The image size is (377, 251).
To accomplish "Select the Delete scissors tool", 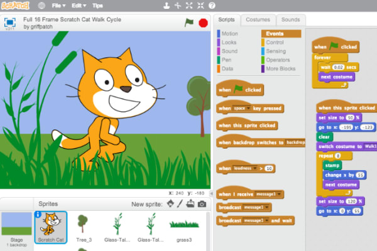I will click(x=178, y=6).
